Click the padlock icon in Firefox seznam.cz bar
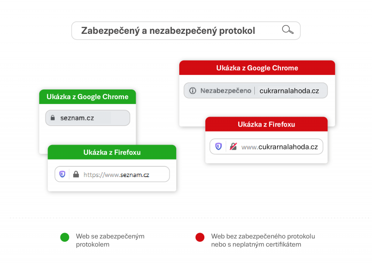This screenshot has width=372, height=263. [76, 174]
